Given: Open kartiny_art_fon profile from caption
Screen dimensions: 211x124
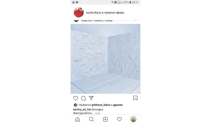Looking at the screenshot, I should pyautogui.click(x=82, y=110).
